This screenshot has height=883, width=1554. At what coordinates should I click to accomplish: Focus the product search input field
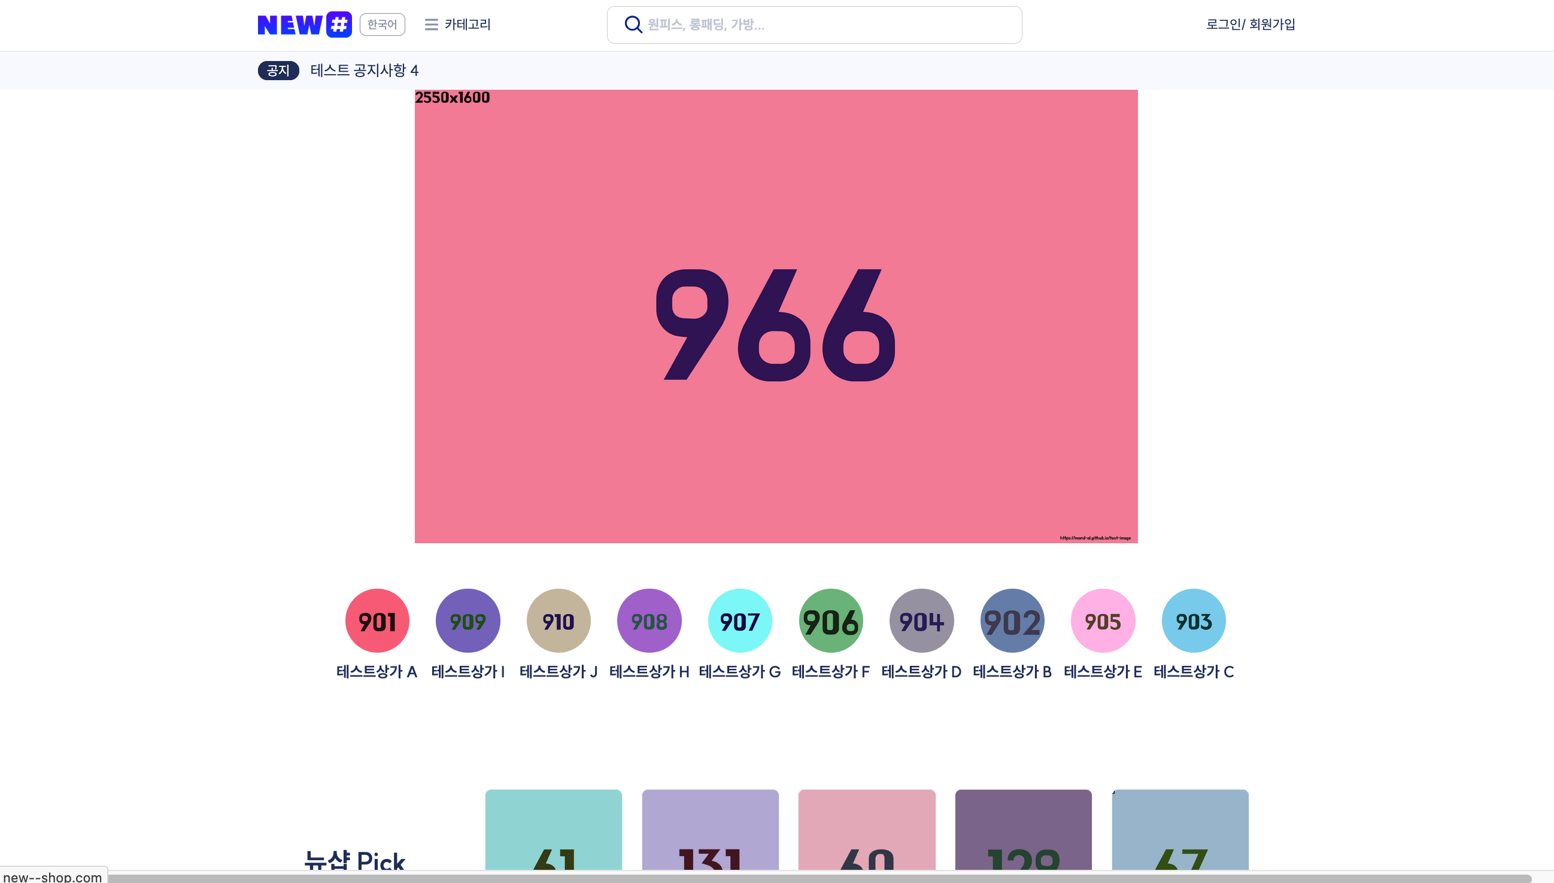click(825, 25)
